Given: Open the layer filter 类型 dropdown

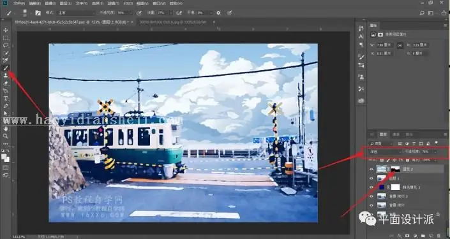Looking at the screenshot, I should coord(381,143).
